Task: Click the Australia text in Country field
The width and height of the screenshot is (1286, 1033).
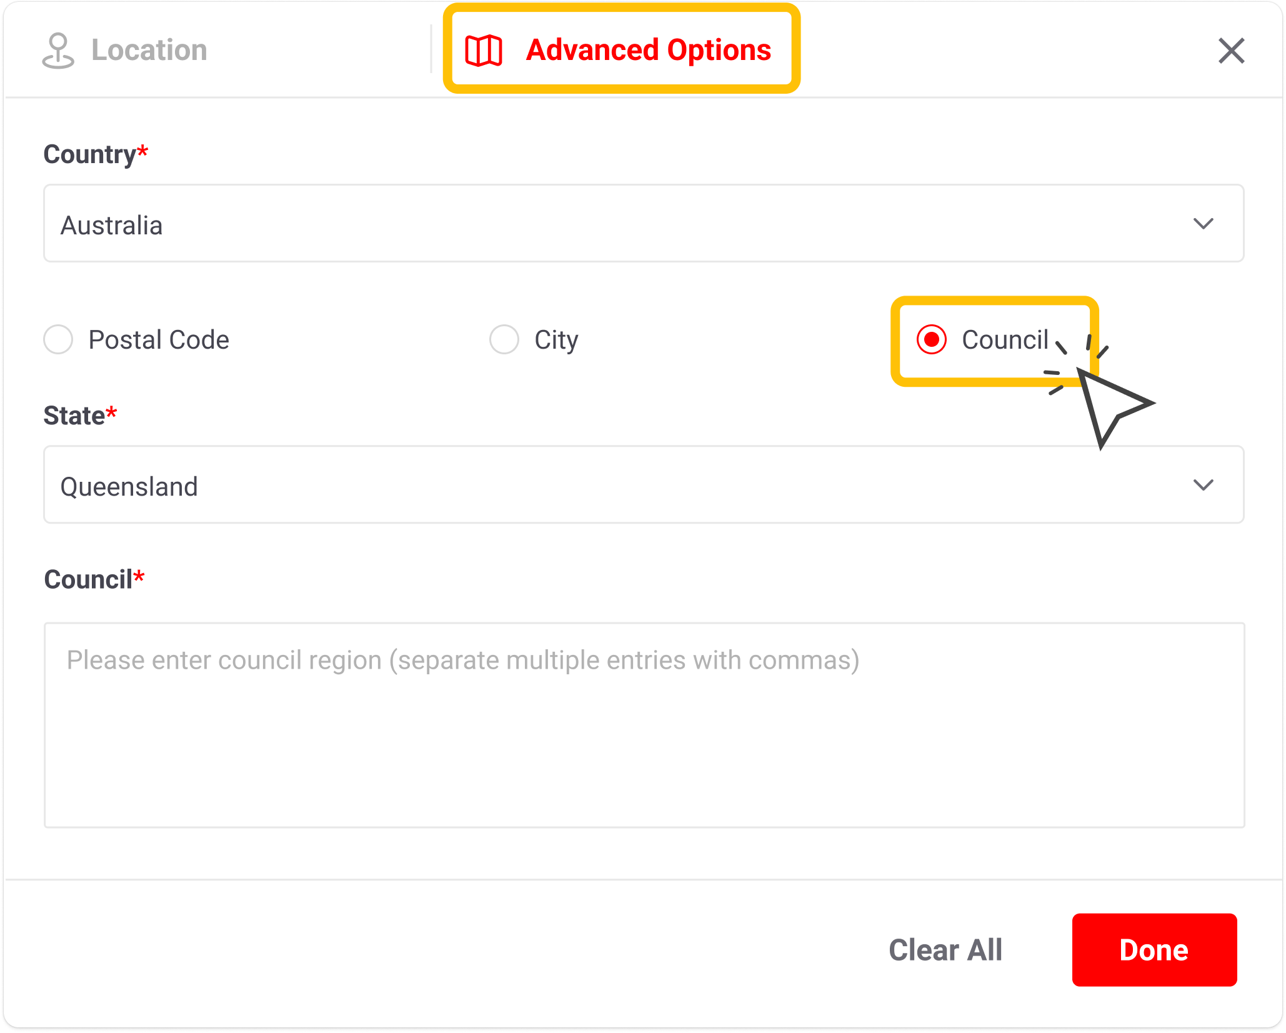Action: click(112, 226)
